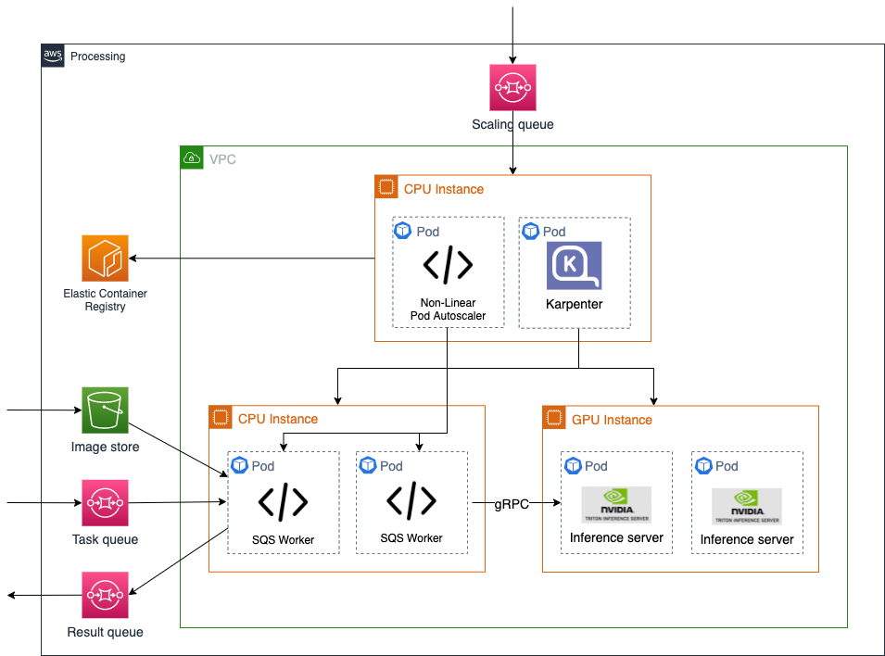Select the second NVIDIA inference server icon
Viewport: 885px width, 656px height.
(x=746, y=505)
